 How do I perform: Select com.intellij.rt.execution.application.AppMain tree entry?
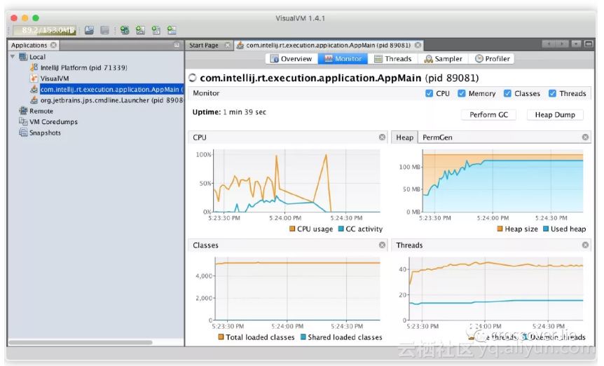point(111,89)
